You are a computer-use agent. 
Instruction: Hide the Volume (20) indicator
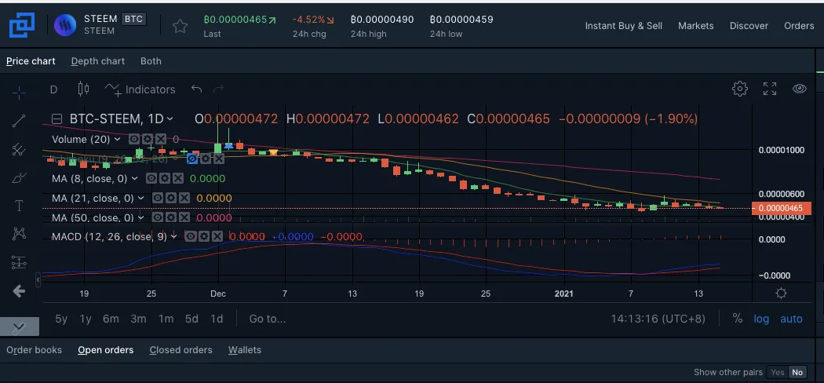[x=134, y=139]
